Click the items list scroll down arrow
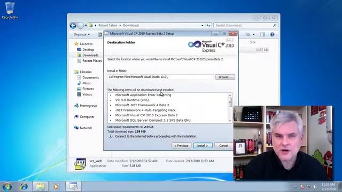The width and height of the screenshot is (342, 192). point(230,121)
